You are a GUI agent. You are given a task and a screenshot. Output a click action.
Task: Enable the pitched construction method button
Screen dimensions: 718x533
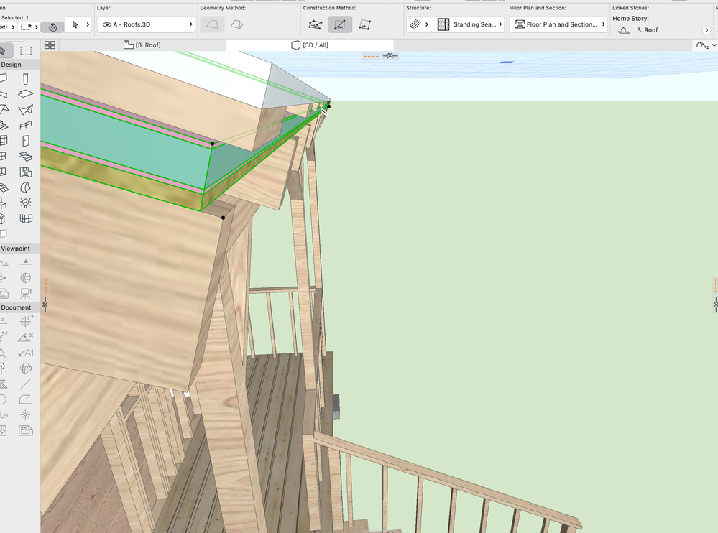[339, 24]
